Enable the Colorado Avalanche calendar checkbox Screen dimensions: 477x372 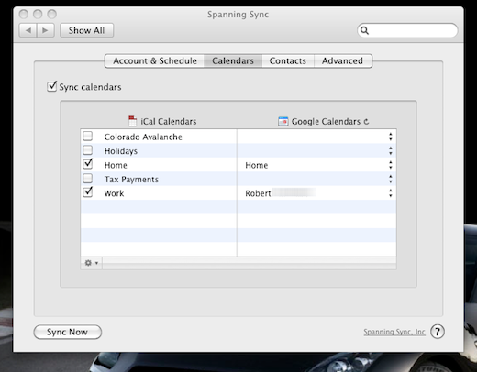tap(88, 136)
